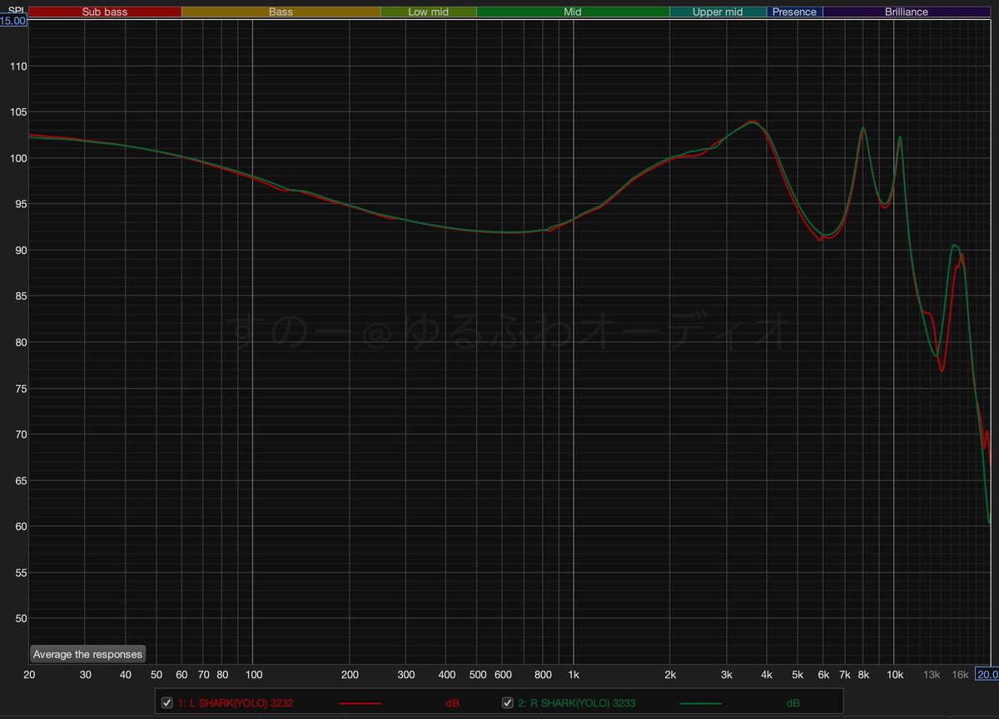Click the 20.0 frequency axis end limit field

[x=987, y=673]
